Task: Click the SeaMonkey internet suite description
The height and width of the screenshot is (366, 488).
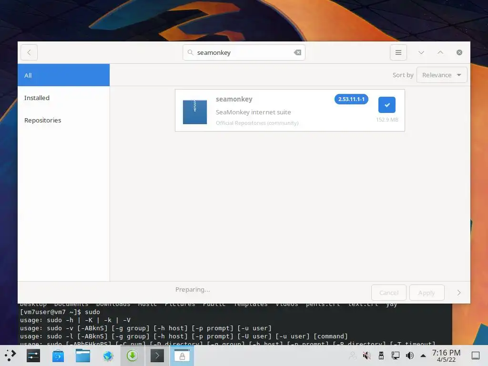Action: point(254,112)
